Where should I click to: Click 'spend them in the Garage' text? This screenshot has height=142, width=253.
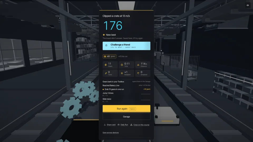[x=141, y=82]
